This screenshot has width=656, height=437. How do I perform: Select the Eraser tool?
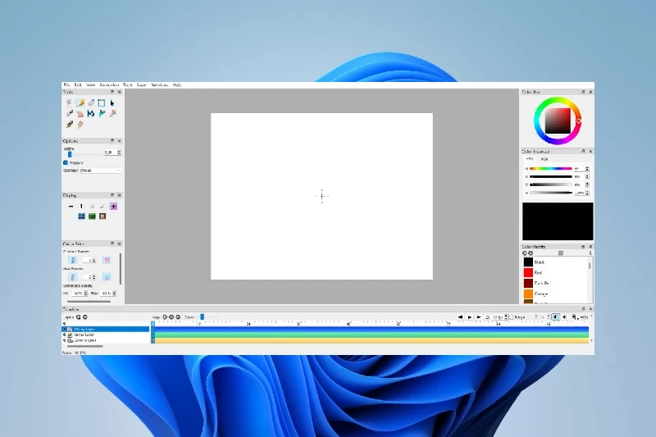[x=91, y=102]
